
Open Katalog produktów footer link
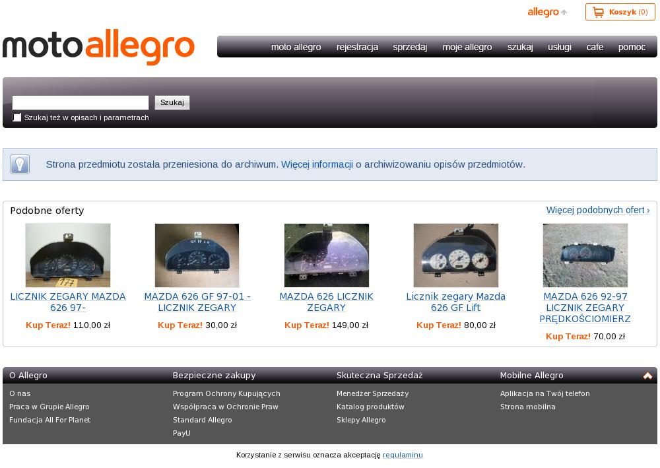(370, 407)
